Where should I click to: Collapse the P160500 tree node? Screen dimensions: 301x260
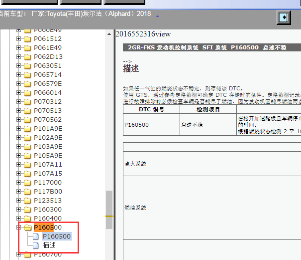(18, 228)
